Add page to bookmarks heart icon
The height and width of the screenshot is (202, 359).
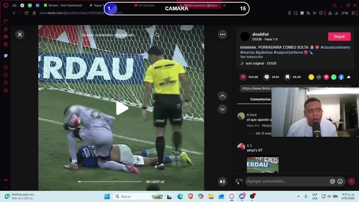321,13
